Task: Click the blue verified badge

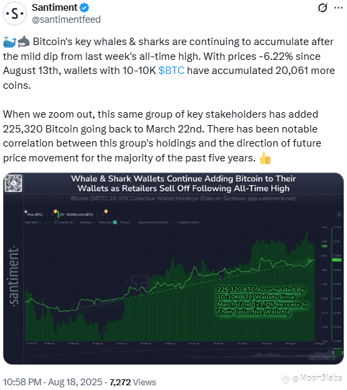Action: [x=84, y=7]
